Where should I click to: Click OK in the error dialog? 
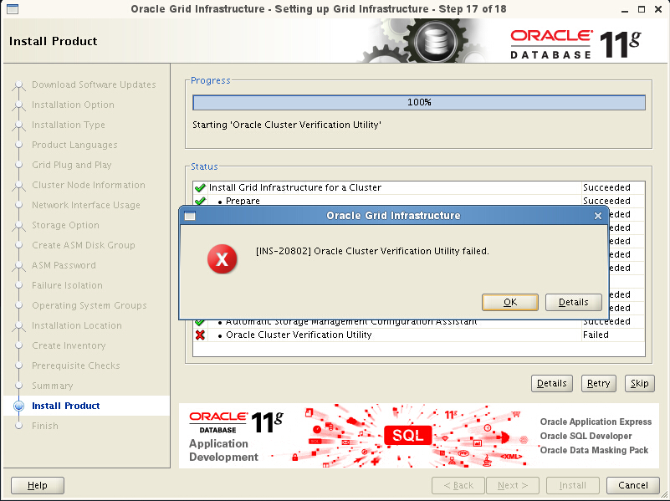[509, 302]
